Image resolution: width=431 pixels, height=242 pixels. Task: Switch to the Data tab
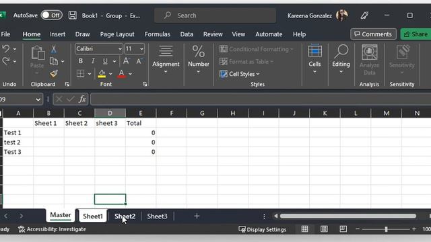click(187, 34)
